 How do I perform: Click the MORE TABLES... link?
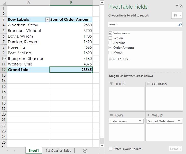119,59
